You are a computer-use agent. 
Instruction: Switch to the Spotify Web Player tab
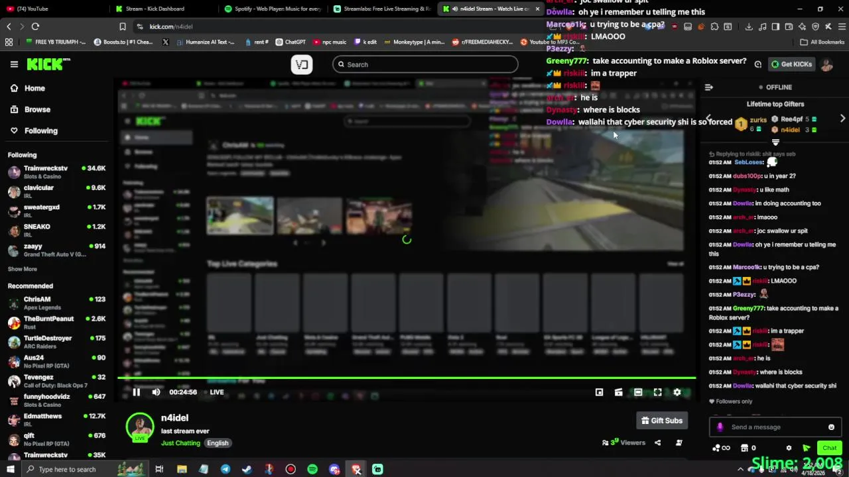tap(272, 9)
